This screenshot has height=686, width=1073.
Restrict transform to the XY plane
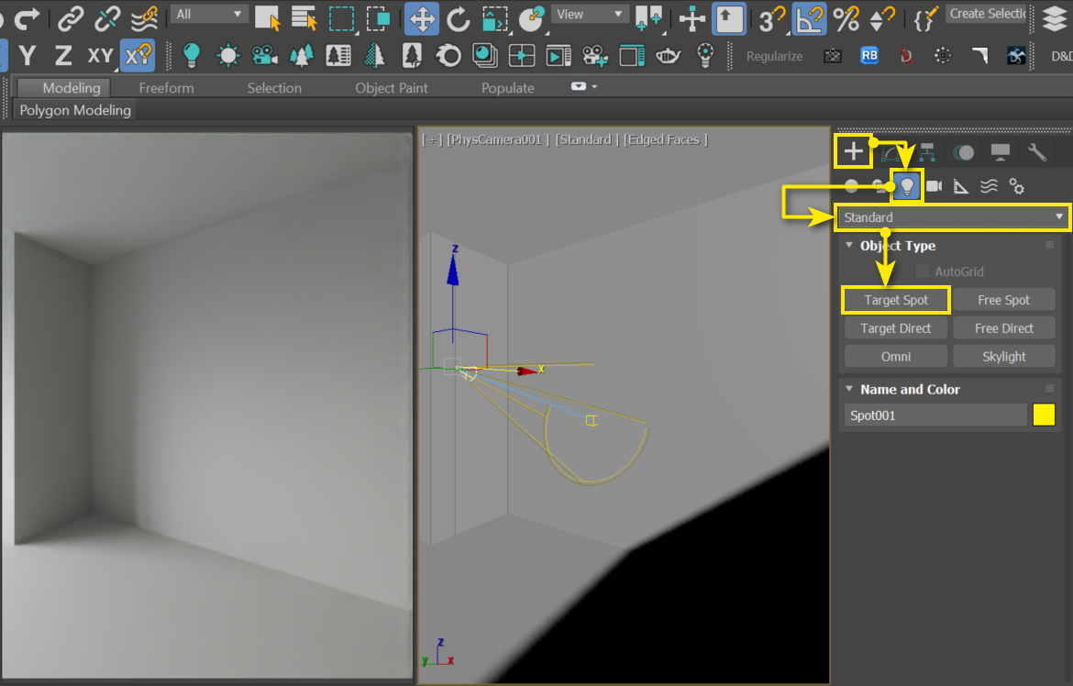(100, 55)
